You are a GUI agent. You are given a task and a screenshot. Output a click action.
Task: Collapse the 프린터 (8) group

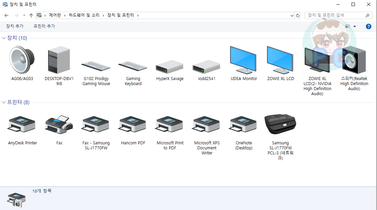point(4,102)
